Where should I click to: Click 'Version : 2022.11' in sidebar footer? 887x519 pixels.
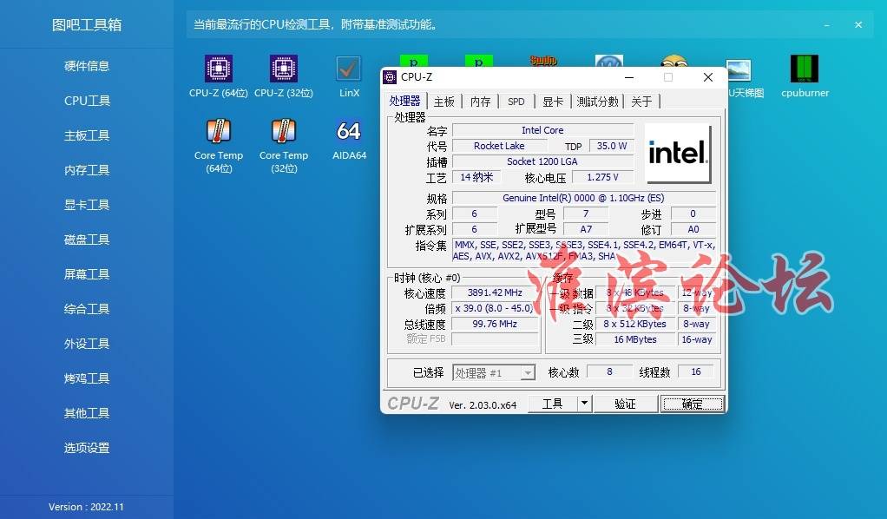(x=86, y=507)
